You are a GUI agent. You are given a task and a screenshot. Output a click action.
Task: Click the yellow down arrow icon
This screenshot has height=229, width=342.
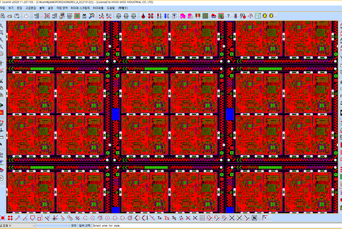pos(271,16)
